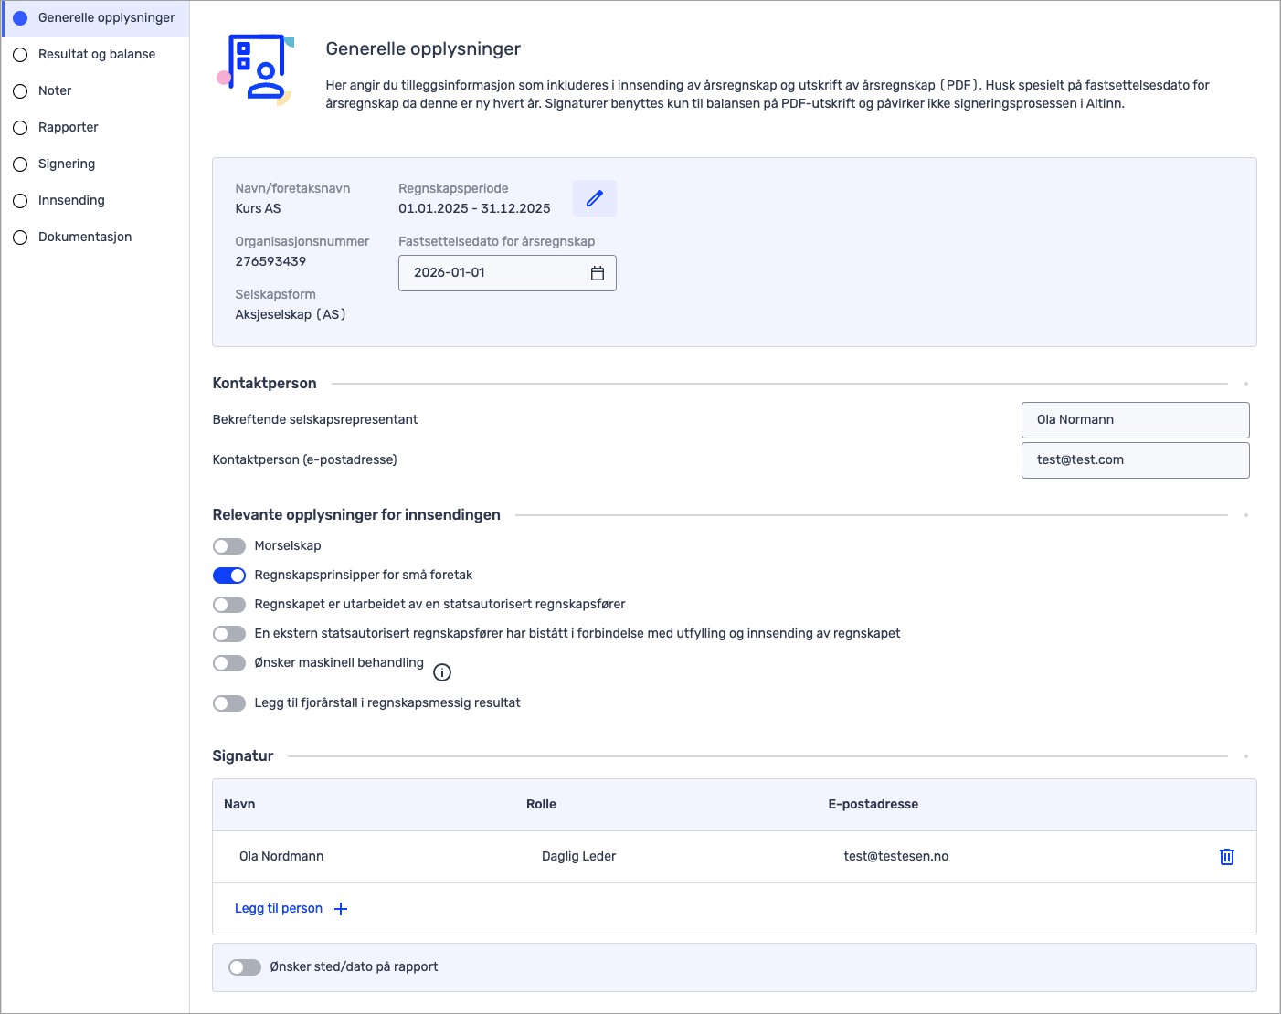Viewport: 1281px width, 1014px height.
Task: Toggle Ønsker sted/dato på rapport
Action: 245,967
